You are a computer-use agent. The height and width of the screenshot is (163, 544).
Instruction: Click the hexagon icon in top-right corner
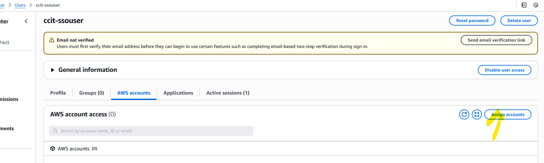point(535,5)
